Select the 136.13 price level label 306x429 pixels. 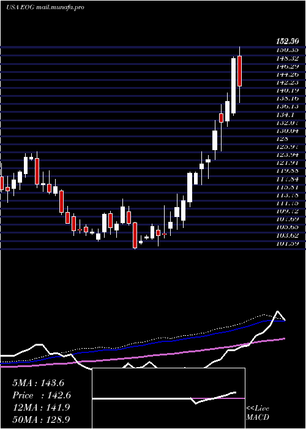(287, 106)
